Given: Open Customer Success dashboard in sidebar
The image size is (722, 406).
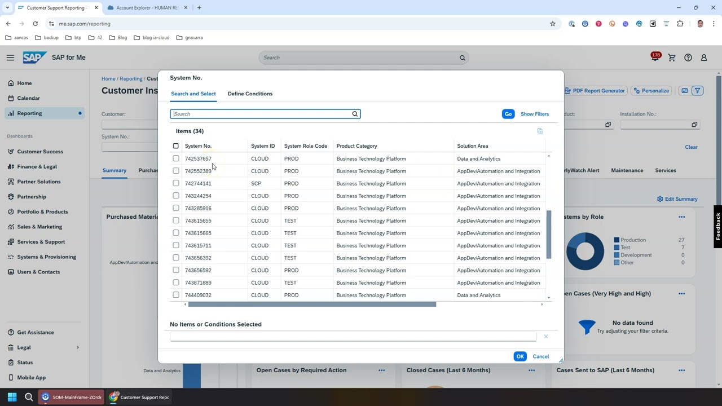Looking at the screenshot, I should click(40, 152).
